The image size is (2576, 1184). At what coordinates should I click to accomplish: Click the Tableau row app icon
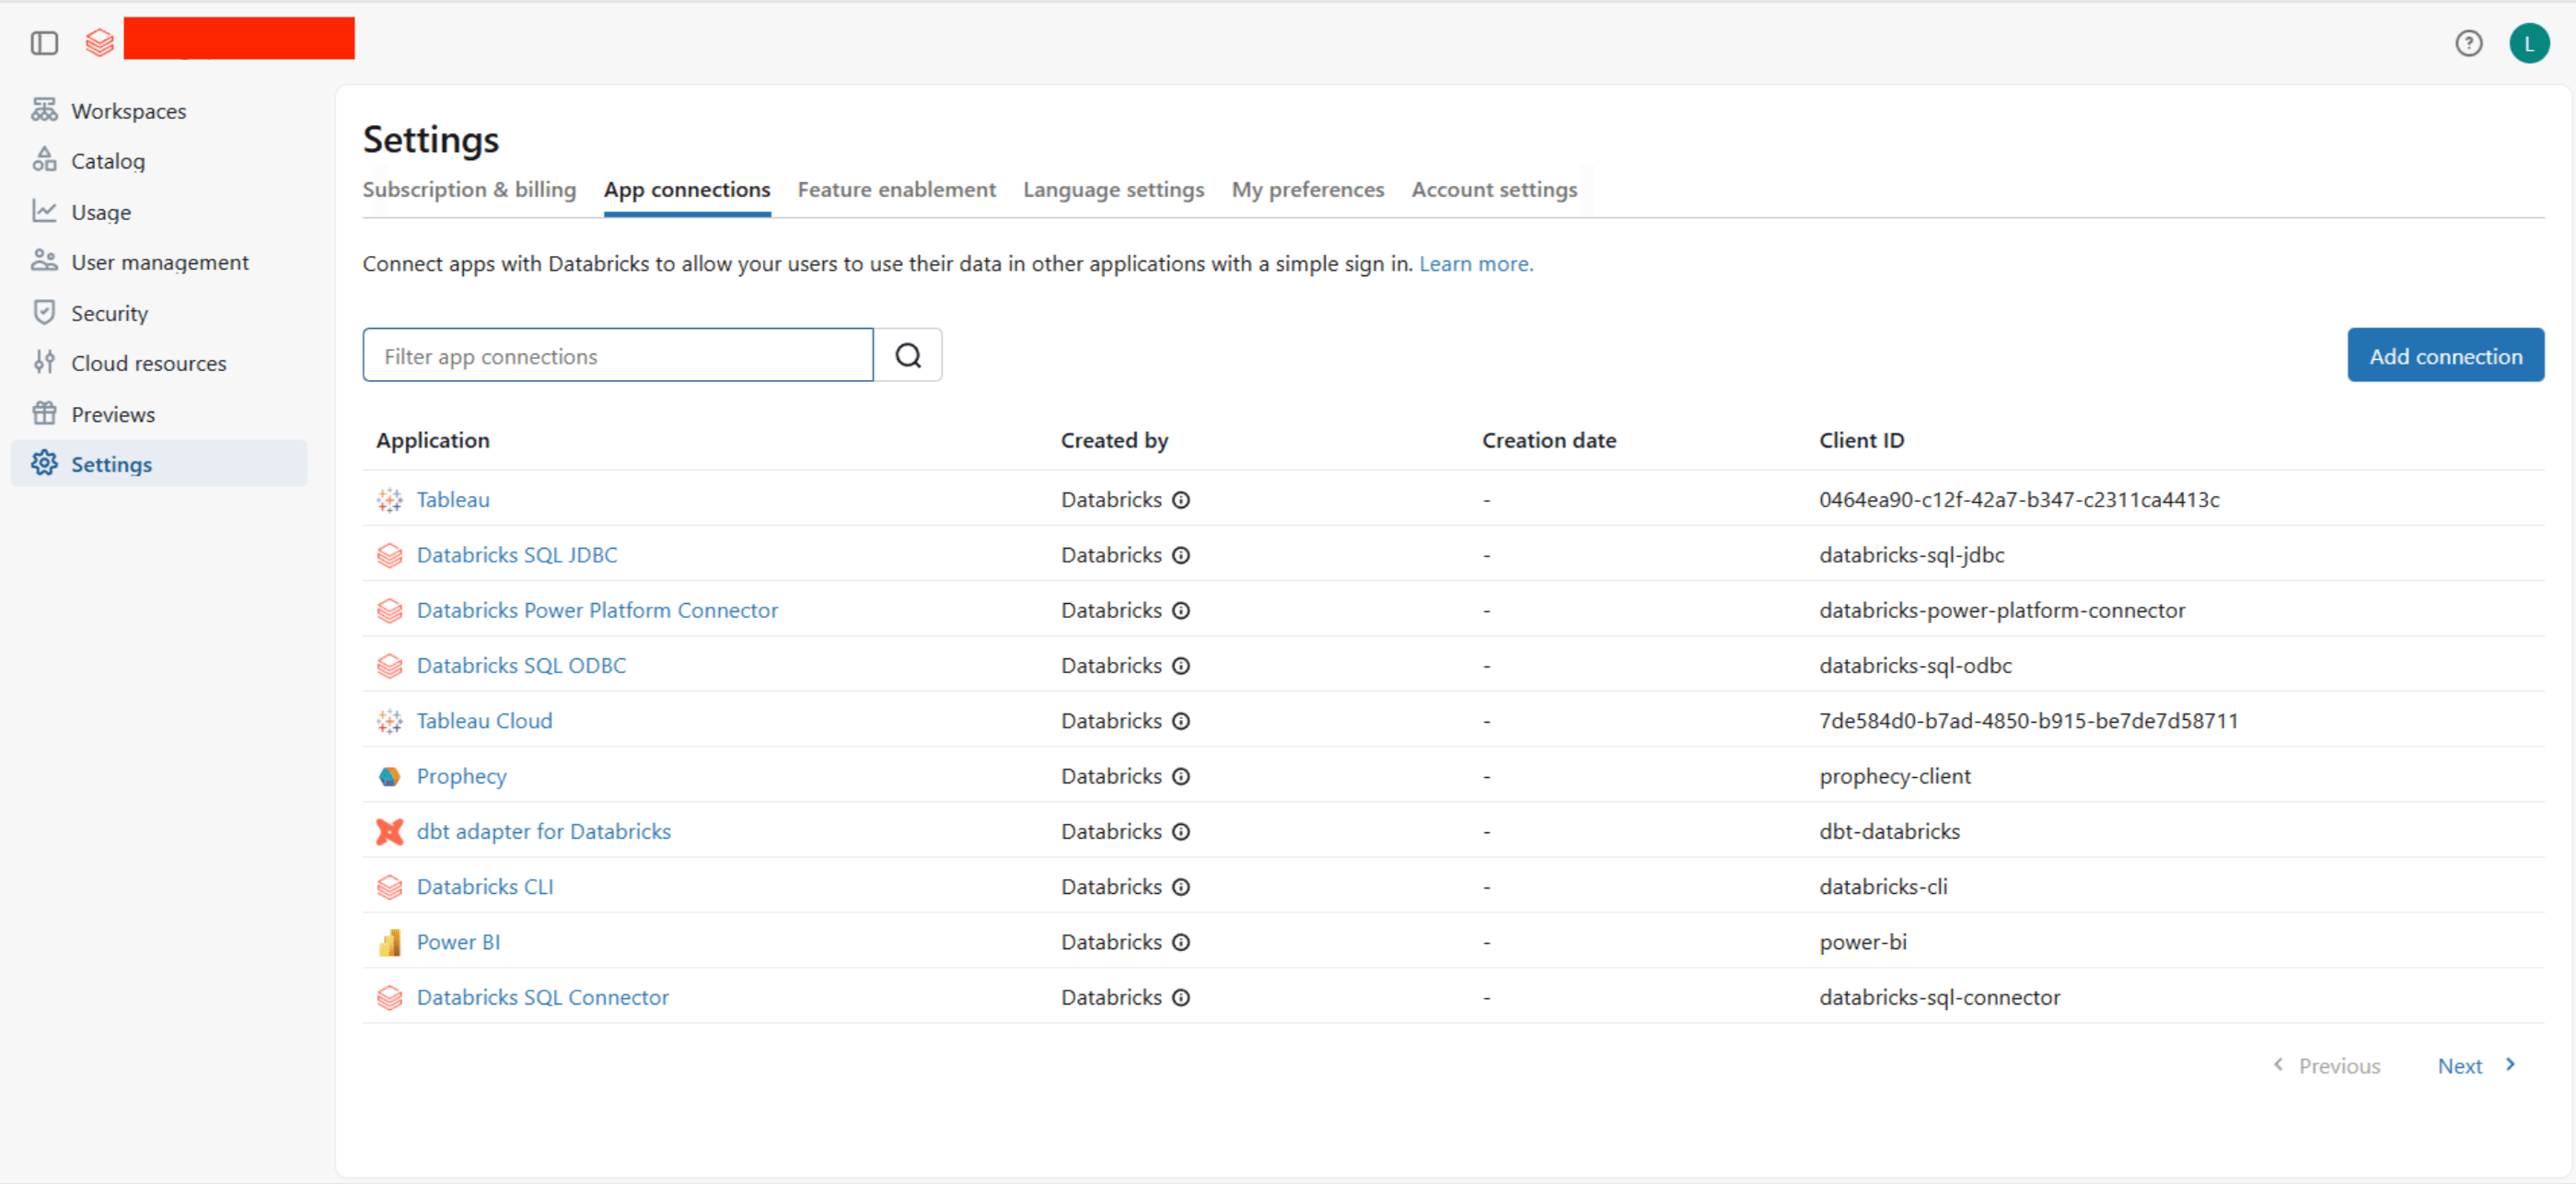(389, 499)
